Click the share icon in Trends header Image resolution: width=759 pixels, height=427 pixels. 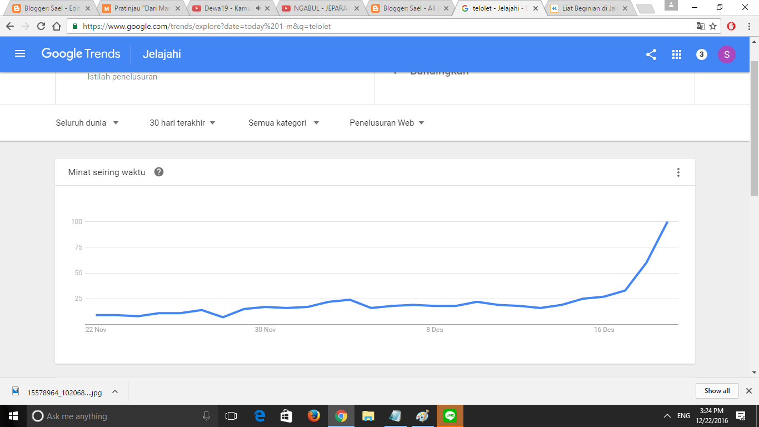click(x=651, y=54)
